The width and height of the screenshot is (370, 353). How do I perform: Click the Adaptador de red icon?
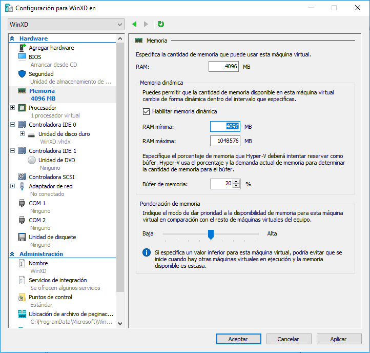pos(22,186)
